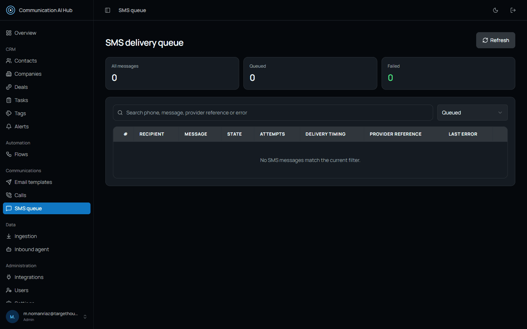Go to Contacts in the sidebar
This screenshot has width=527, height=329.
coord(46,61)
